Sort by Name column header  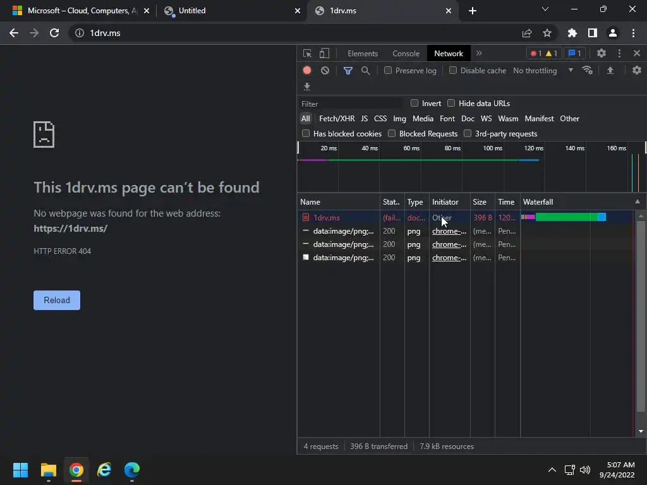click(339, 201)
